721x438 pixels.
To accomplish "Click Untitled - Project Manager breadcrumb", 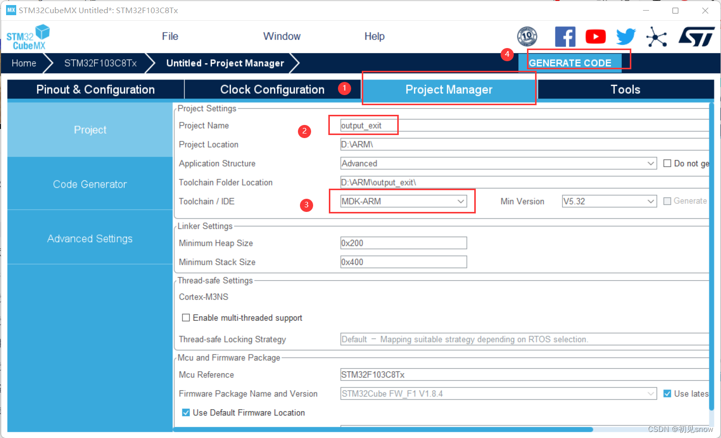I will (225, 63).
